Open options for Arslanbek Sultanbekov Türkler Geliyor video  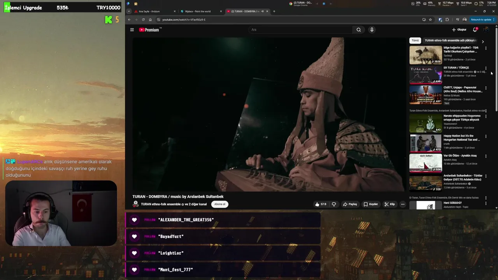pos(486,176)
